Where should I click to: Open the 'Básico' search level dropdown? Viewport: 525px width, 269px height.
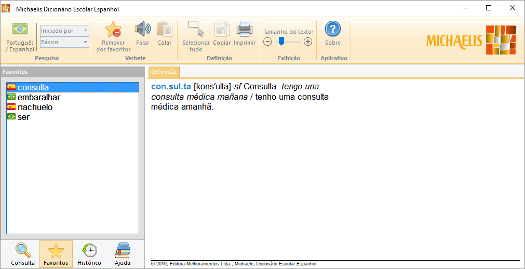[64, 42]
